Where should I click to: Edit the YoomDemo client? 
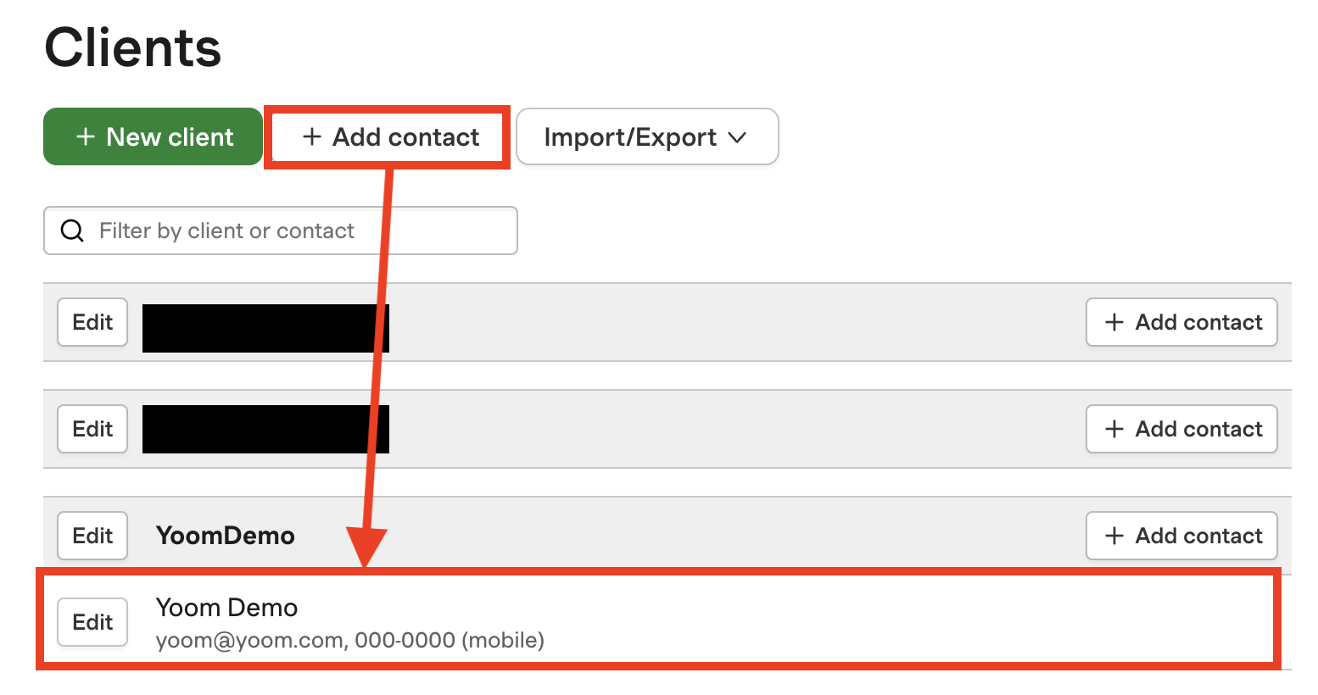pyautogui.click(x=92, y=536)
